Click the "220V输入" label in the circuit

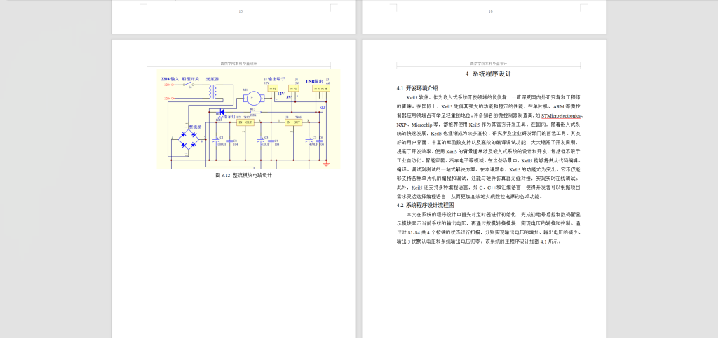pyautogui.click(x=170, y=79)
